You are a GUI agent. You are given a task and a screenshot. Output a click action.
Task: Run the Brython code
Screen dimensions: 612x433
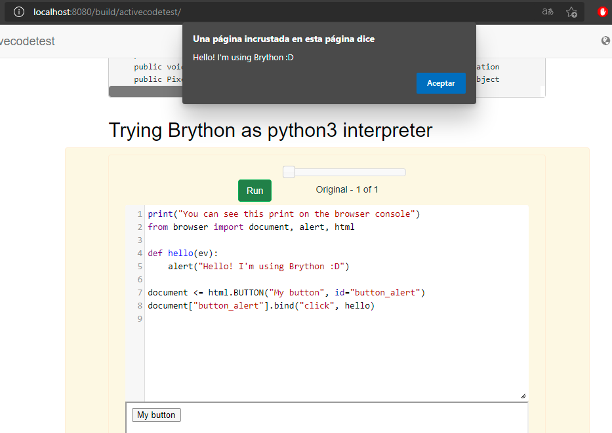(255, 191)
